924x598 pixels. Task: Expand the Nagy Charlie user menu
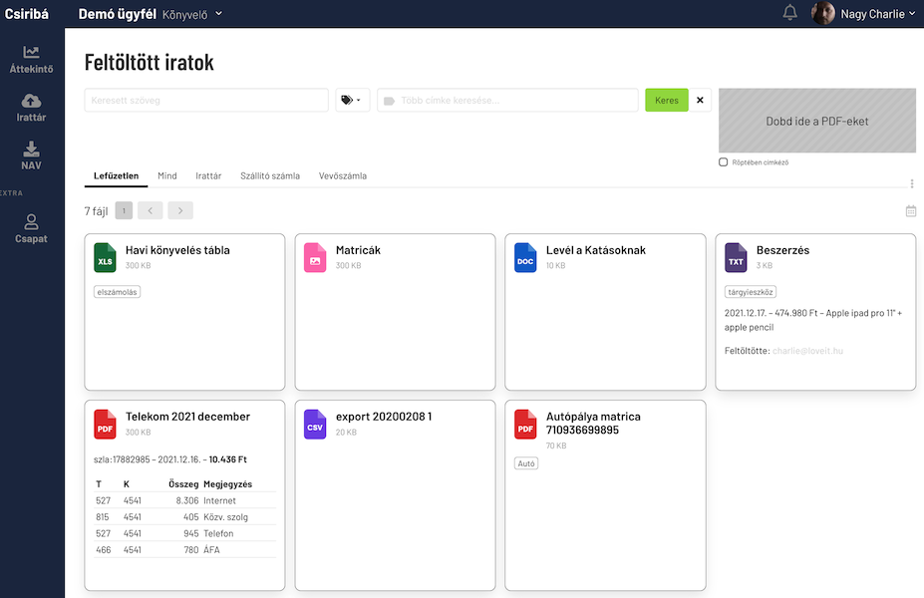point(863,14)
